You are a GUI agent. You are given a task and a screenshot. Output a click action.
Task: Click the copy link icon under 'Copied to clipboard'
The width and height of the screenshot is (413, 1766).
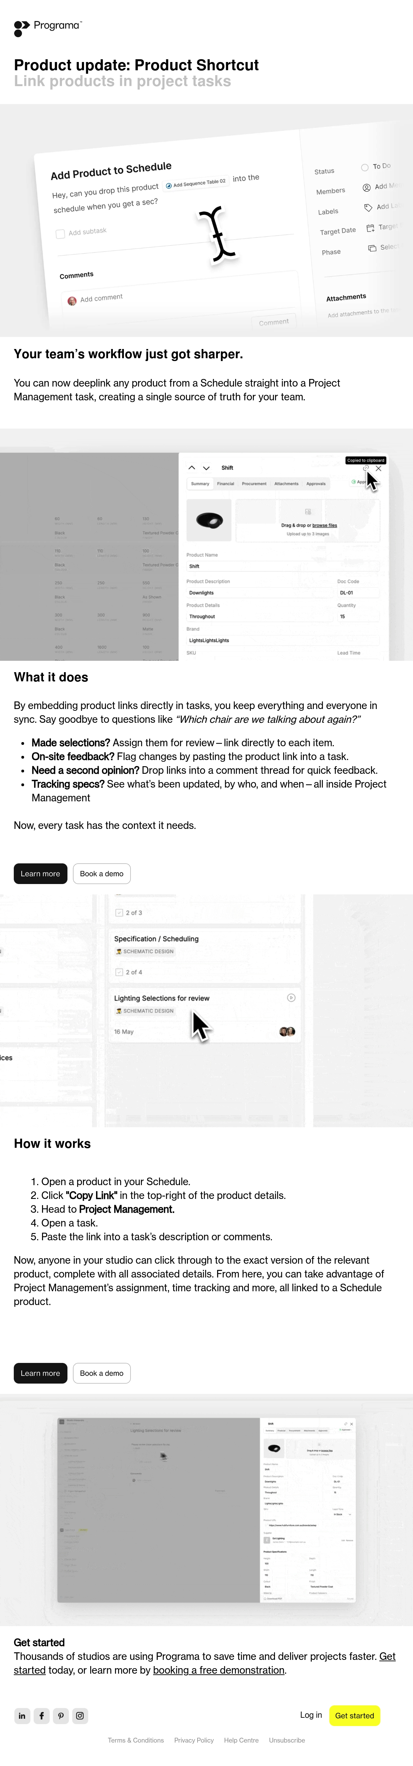[x=366, y=468]
